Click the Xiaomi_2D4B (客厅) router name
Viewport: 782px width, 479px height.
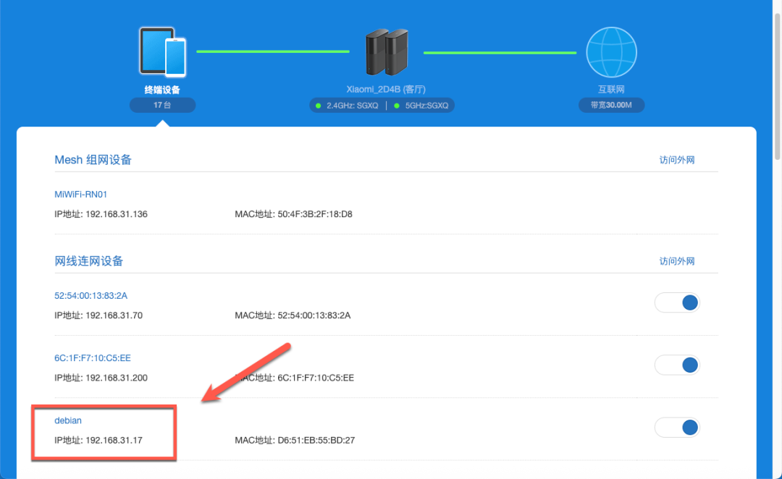386,90
